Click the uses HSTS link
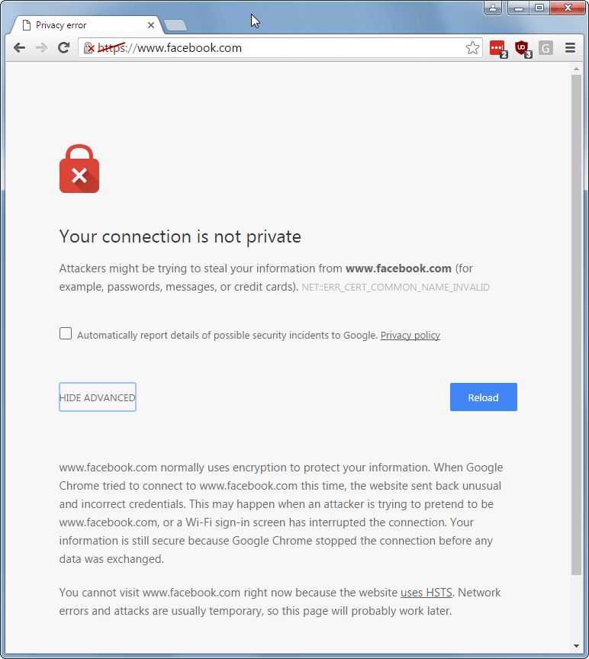 426,592
